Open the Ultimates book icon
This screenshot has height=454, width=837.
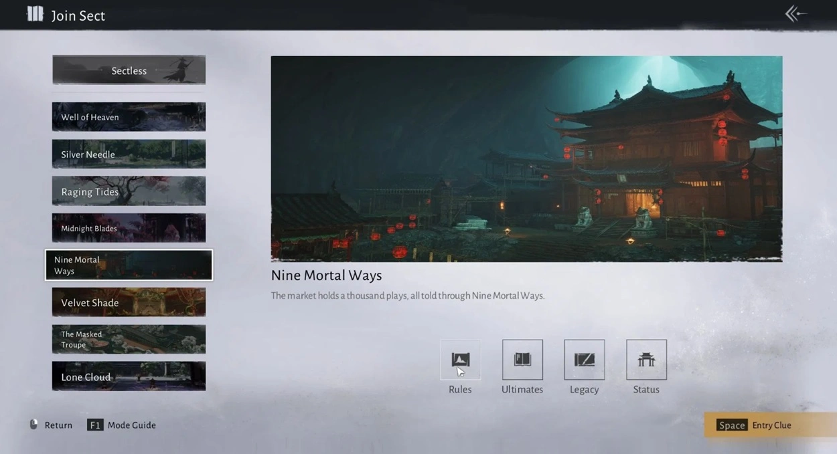(x=522, y=360)
